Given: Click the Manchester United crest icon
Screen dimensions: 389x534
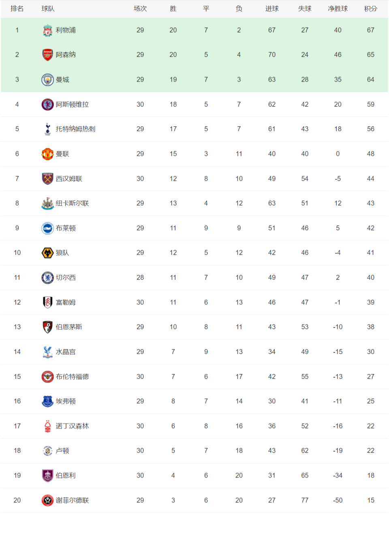Looking at the screenshot, I should coord(48,154).
